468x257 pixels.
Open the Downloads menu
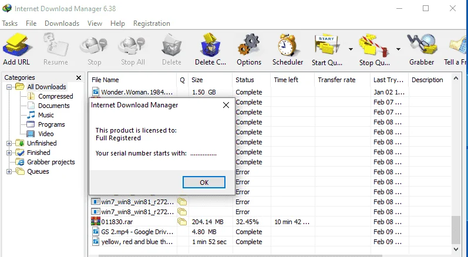[x=62, y=23]
